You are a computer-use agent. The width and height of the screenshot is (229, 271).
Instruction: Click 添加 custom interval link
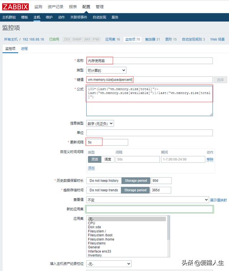91,168
